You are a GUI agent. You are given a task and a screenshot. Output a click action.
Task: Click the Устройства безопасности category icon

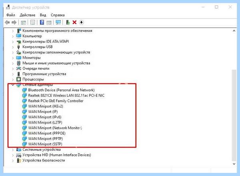coord(19,160)
